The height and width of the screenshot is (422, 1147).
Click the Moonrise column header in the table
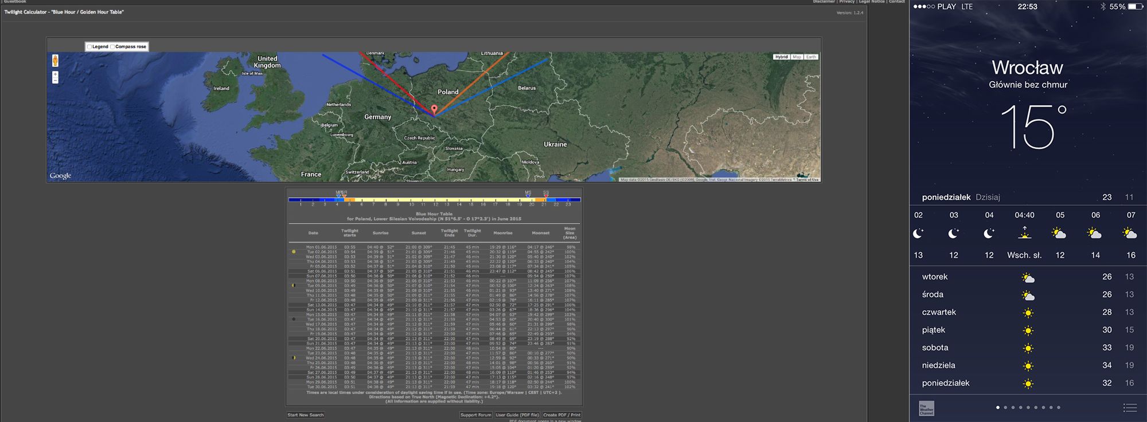click(x=503, y=233)
